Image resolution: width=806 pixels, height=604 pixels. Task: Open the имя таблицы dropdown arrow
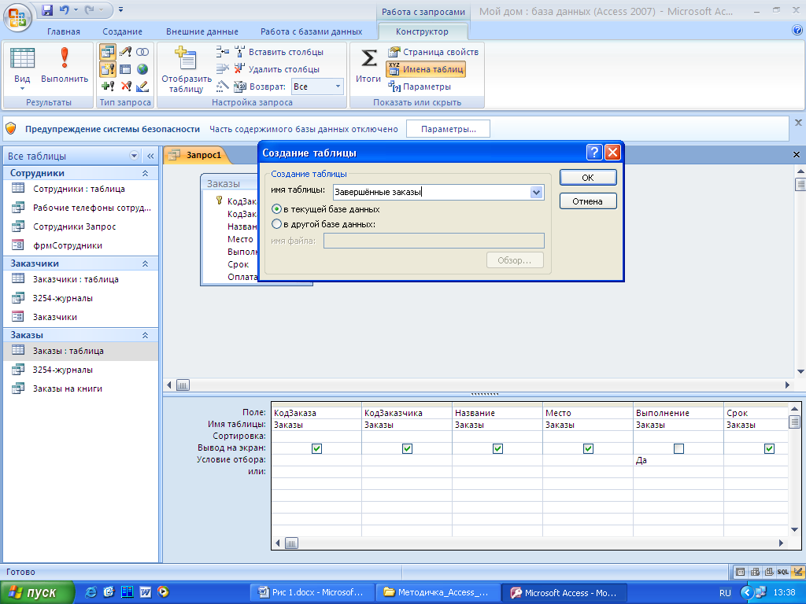click(x=536, y=192)
